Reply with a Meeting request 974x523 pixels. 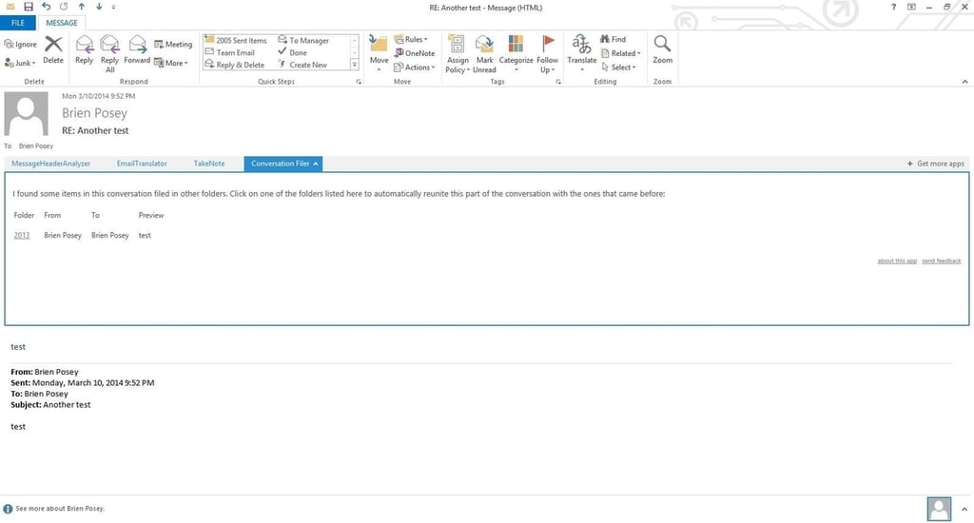click(x=173, y=44)
